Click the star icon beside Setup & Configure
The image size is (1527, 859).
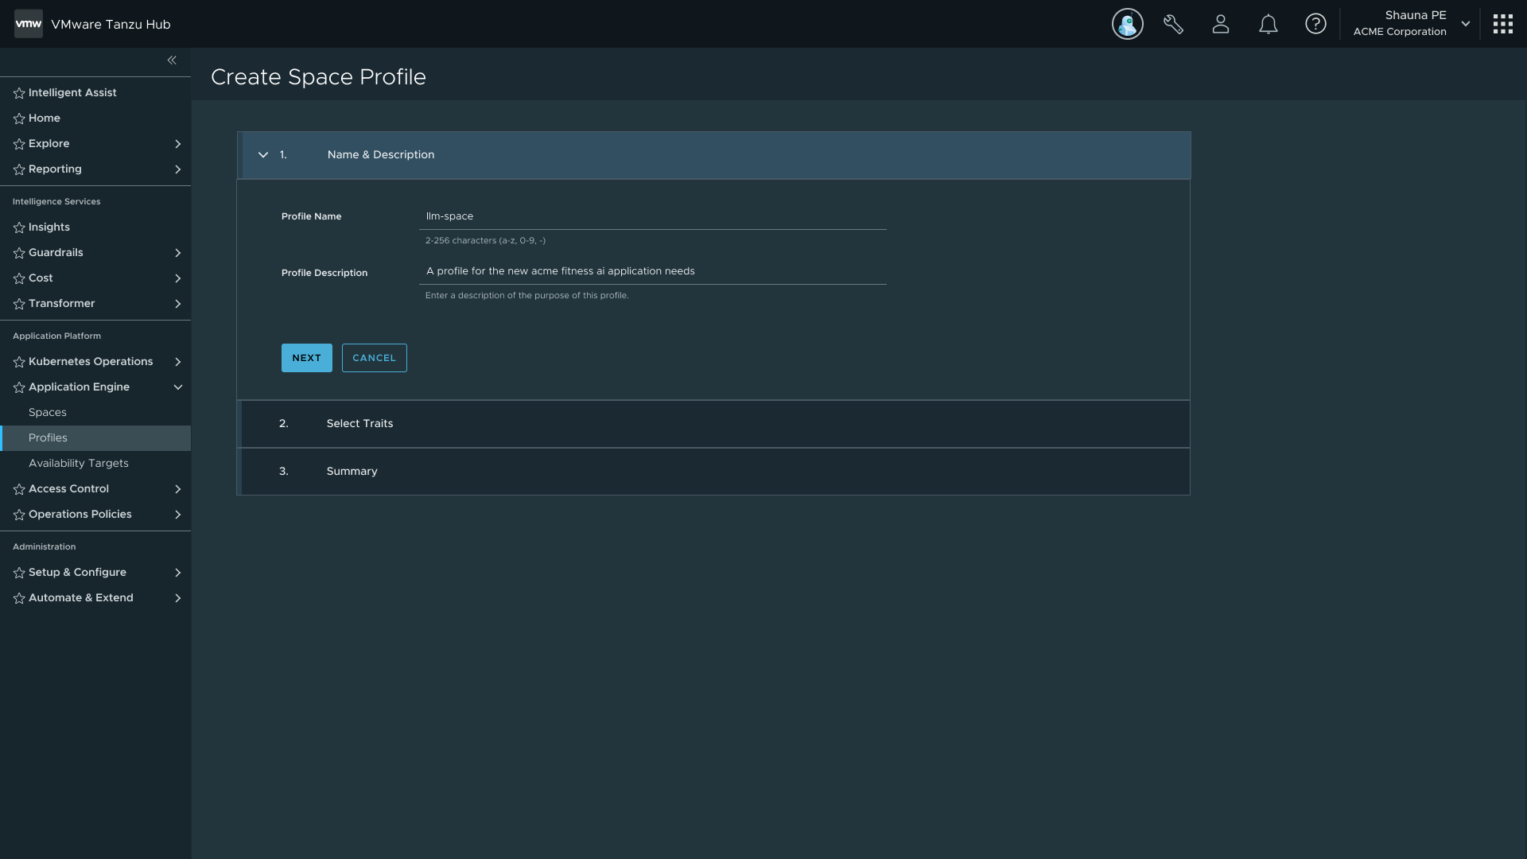pos(19,573)
